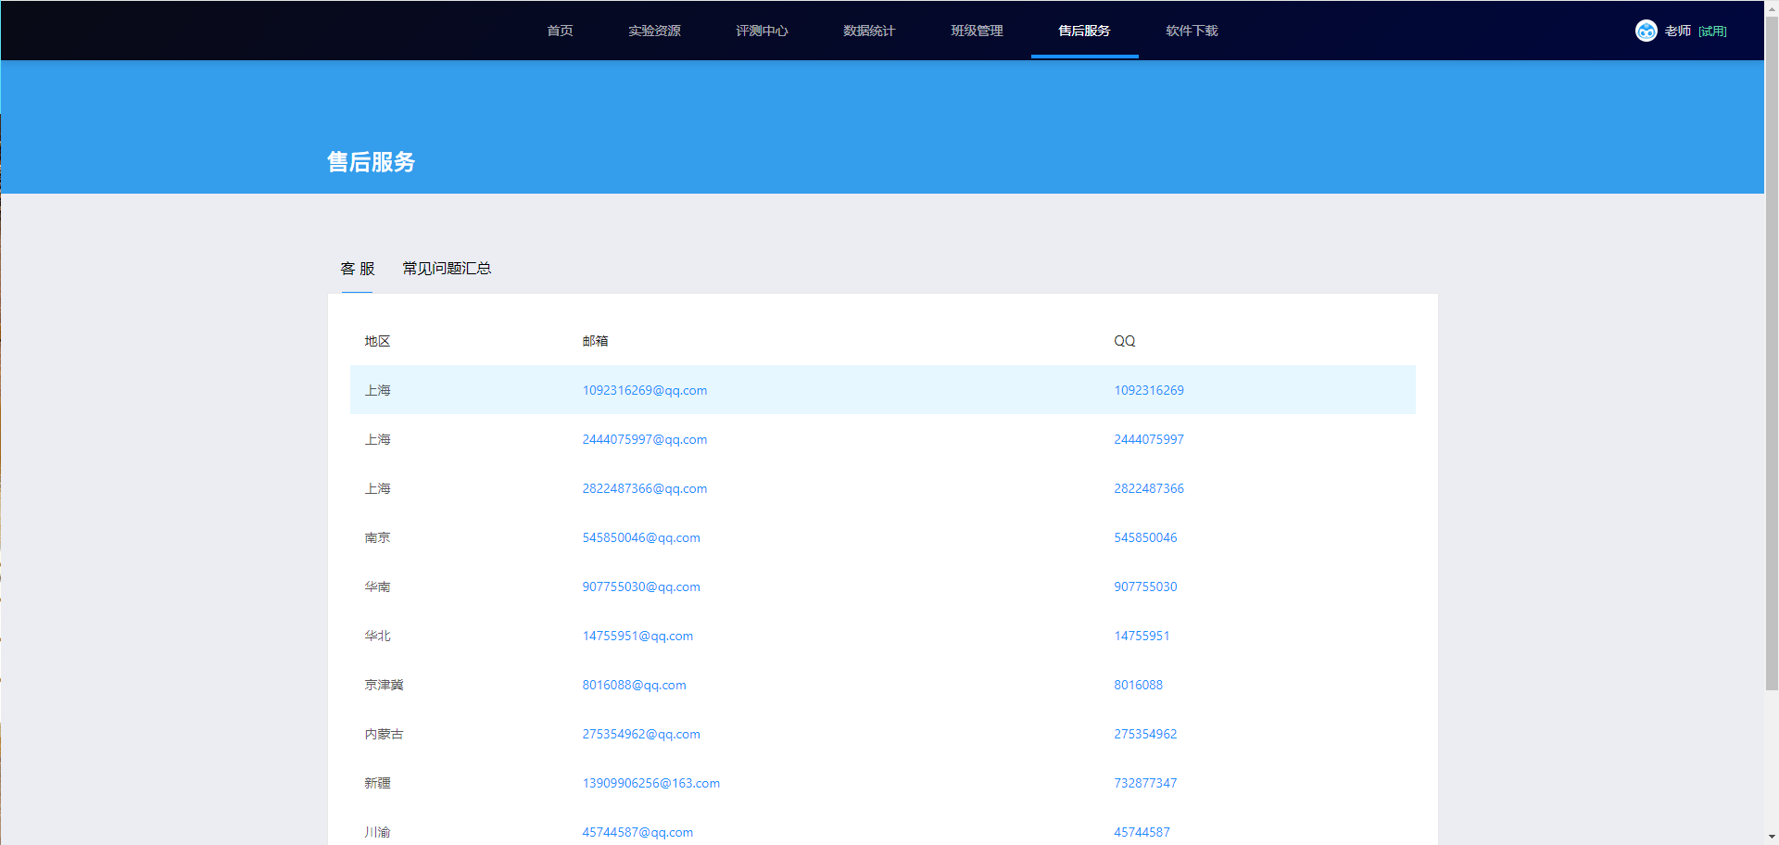Open 班级管理 from the navigation bar
This screenshot has width=1779, height=845.
977,31
